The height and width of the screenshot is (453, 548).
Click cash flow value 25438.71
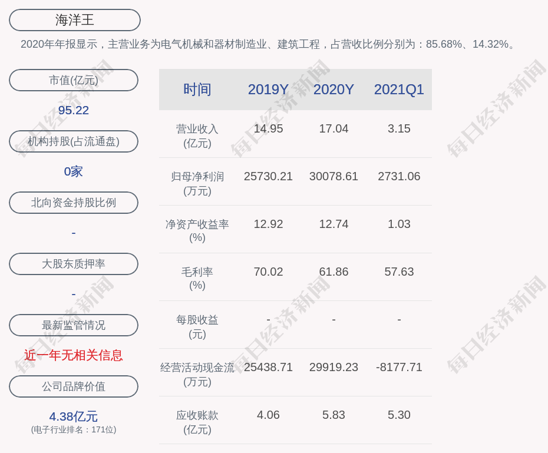pyautogui.click(x=268, y=367)
